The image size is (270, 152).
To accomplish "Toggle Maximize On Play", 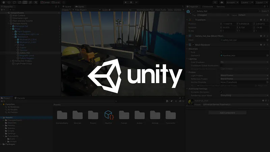I will [145, 10].
